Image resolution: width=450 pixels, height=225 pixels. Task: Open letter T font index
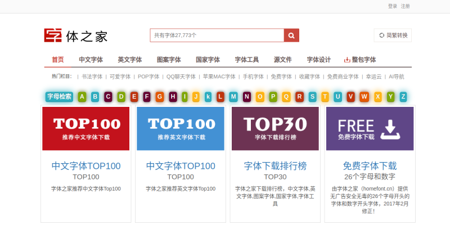[325, 97]
